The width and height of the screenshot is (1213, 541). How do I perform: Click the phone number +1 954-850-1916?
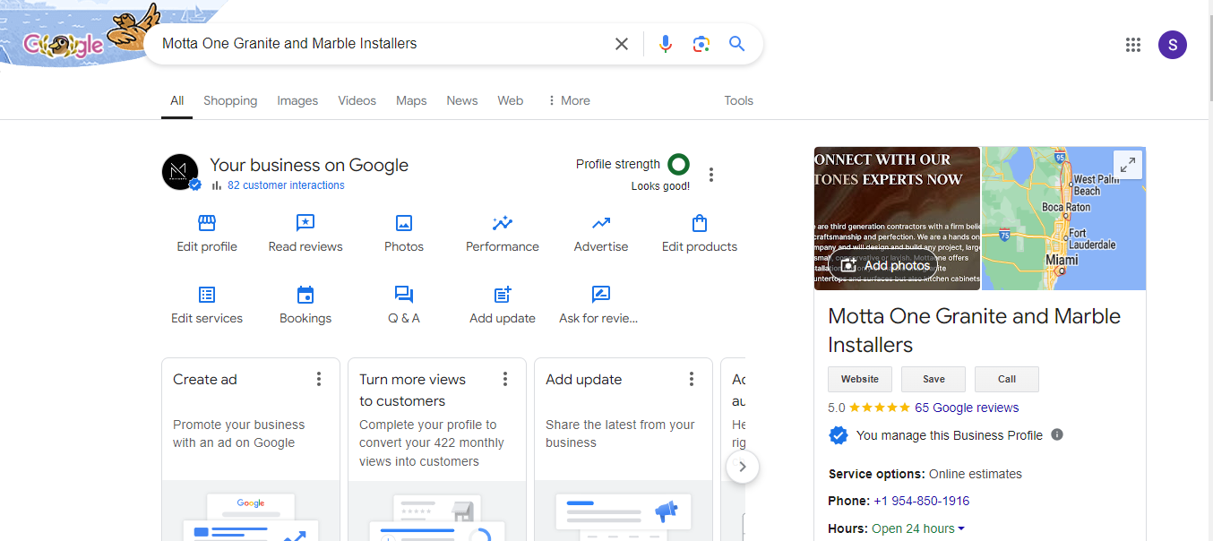tap(921, 501)
